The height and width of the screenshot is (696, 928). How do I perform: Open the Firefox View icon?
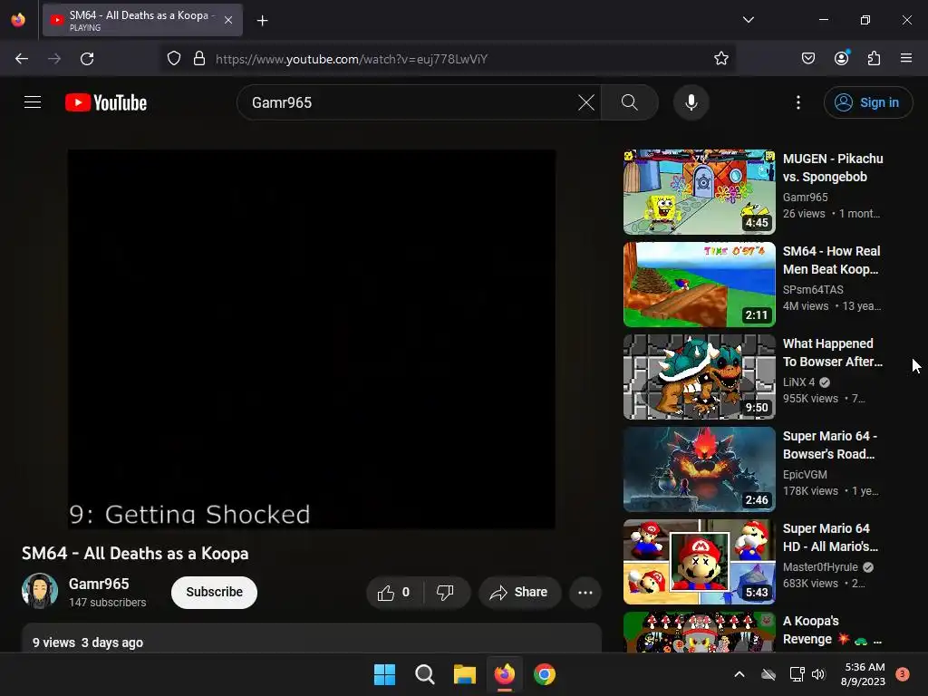coord(18,20)
